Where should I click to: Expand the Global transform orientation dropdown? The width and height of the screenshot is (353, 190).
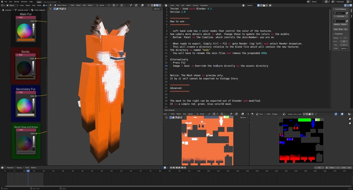click(102, 5)
